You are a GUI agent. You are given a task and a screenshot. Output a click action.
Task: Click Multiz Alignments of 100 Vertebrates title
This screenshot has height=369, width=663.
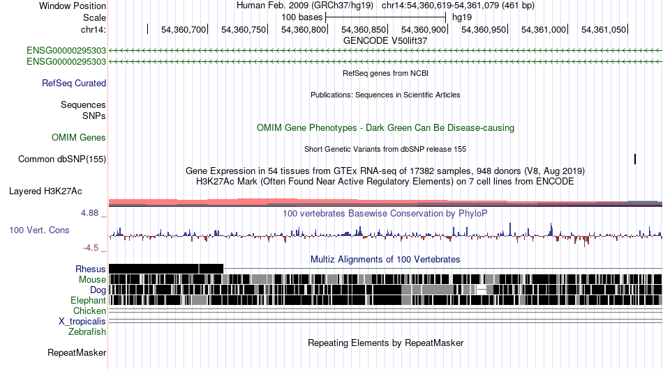point(385,260)
